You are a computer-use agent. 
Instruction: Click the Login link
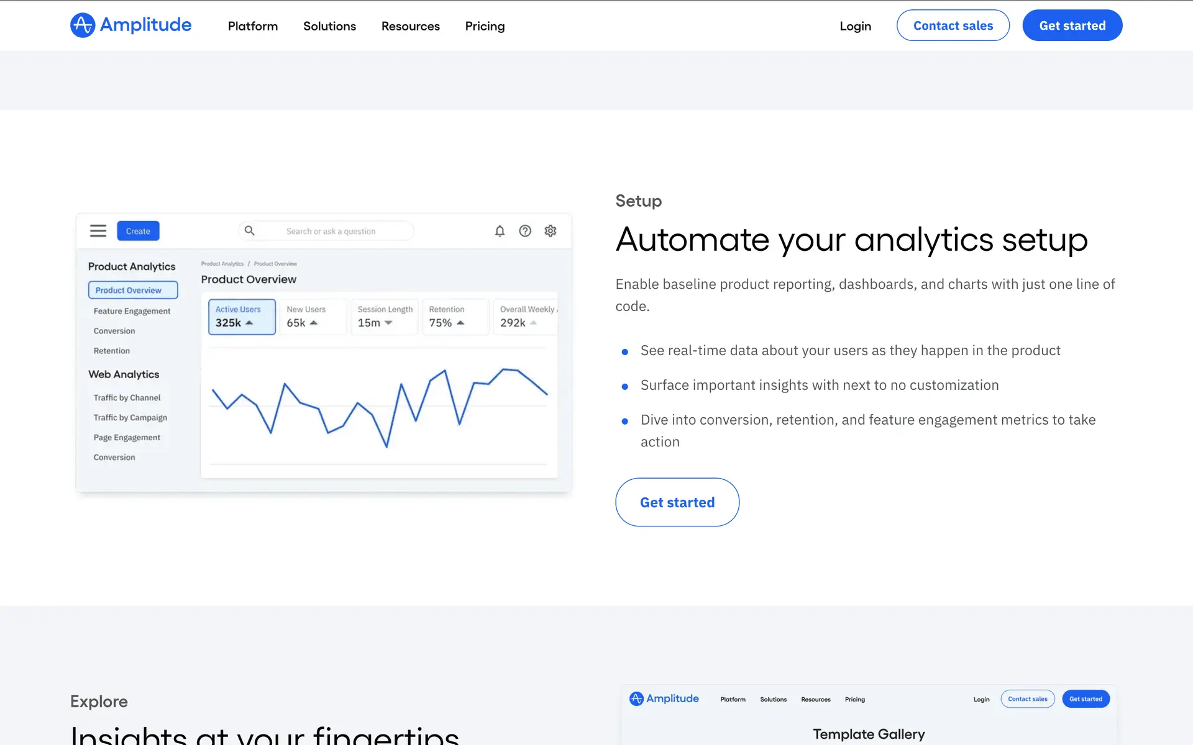tap(855, 26)
